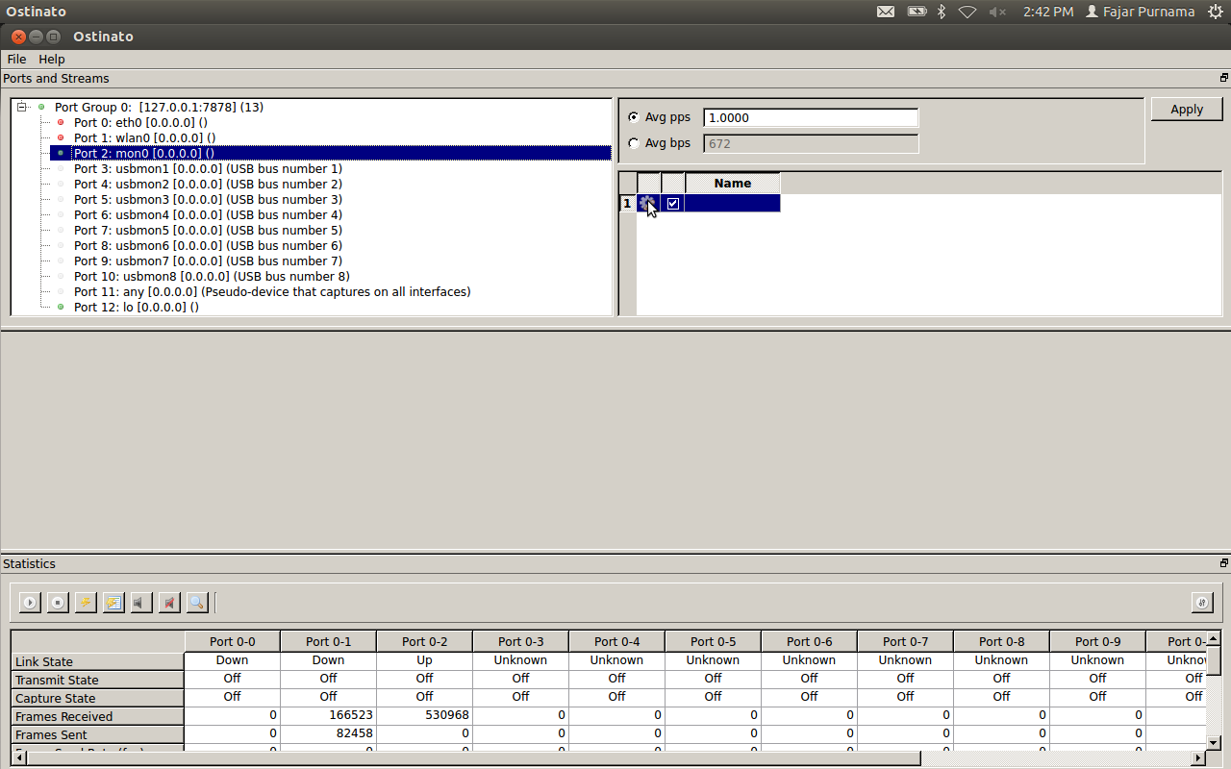Image resolution: width=1231 pixels, height=769 pixels.
Task: Toggle stream 1 enabled checkbox
Action: tap(673, 204)
